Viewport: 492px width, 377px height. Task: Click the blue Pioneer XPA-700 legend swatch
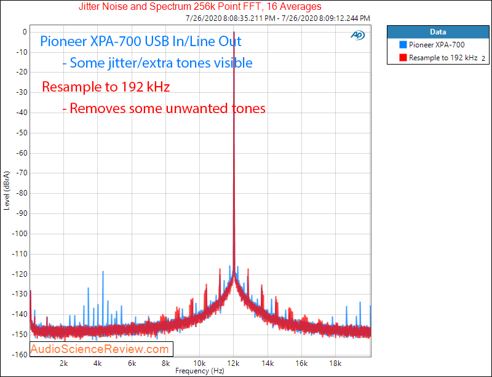pos(403,44)
